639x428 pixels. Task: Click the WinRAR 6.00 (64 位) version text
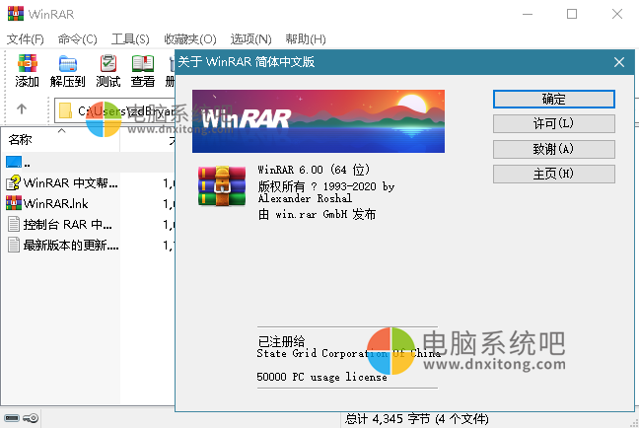[314, 170]
